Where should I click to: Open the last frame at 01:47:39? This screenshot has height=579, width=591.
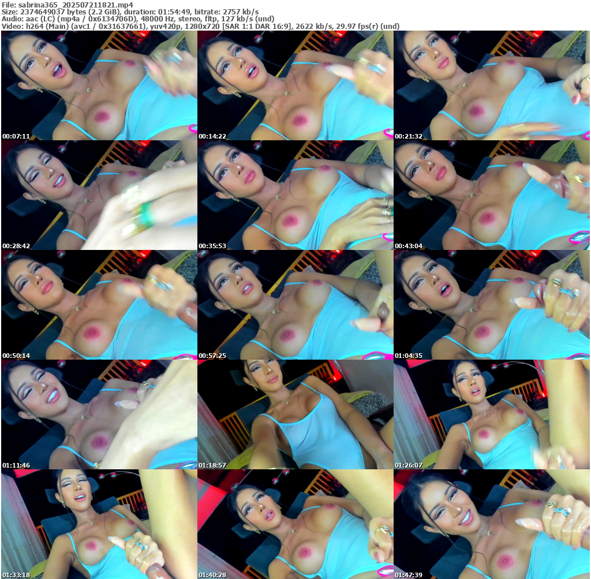pos(492,524)
